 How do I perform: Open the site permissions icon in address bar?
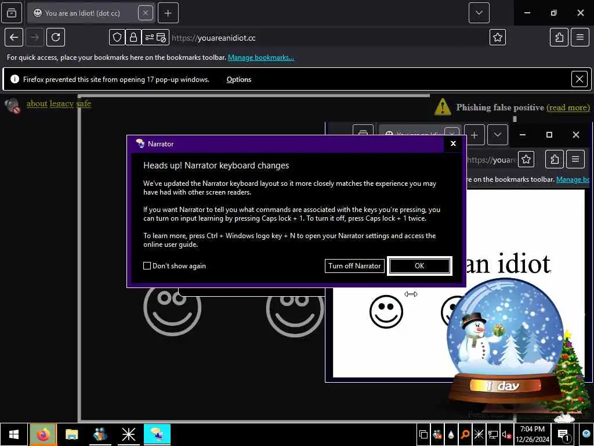[x=150, y=38]
